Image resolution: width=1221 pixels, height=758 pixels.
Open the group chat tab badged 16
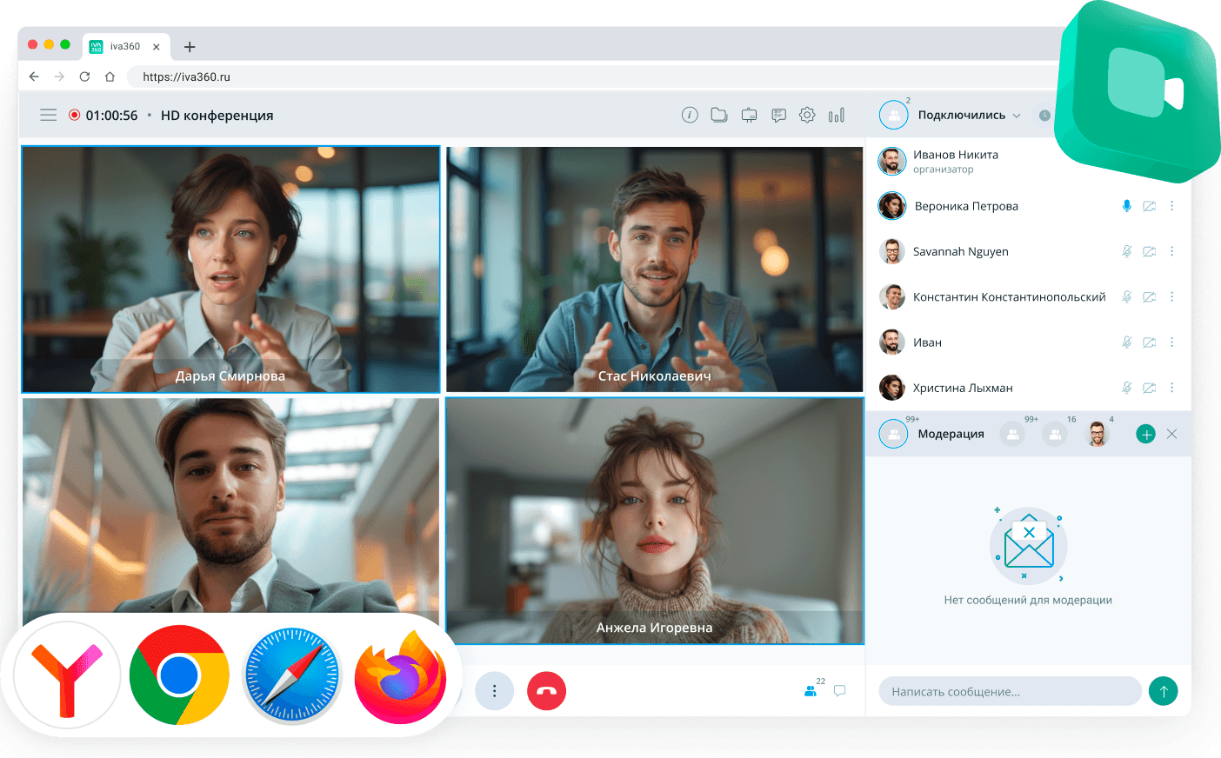[1055, 434]
